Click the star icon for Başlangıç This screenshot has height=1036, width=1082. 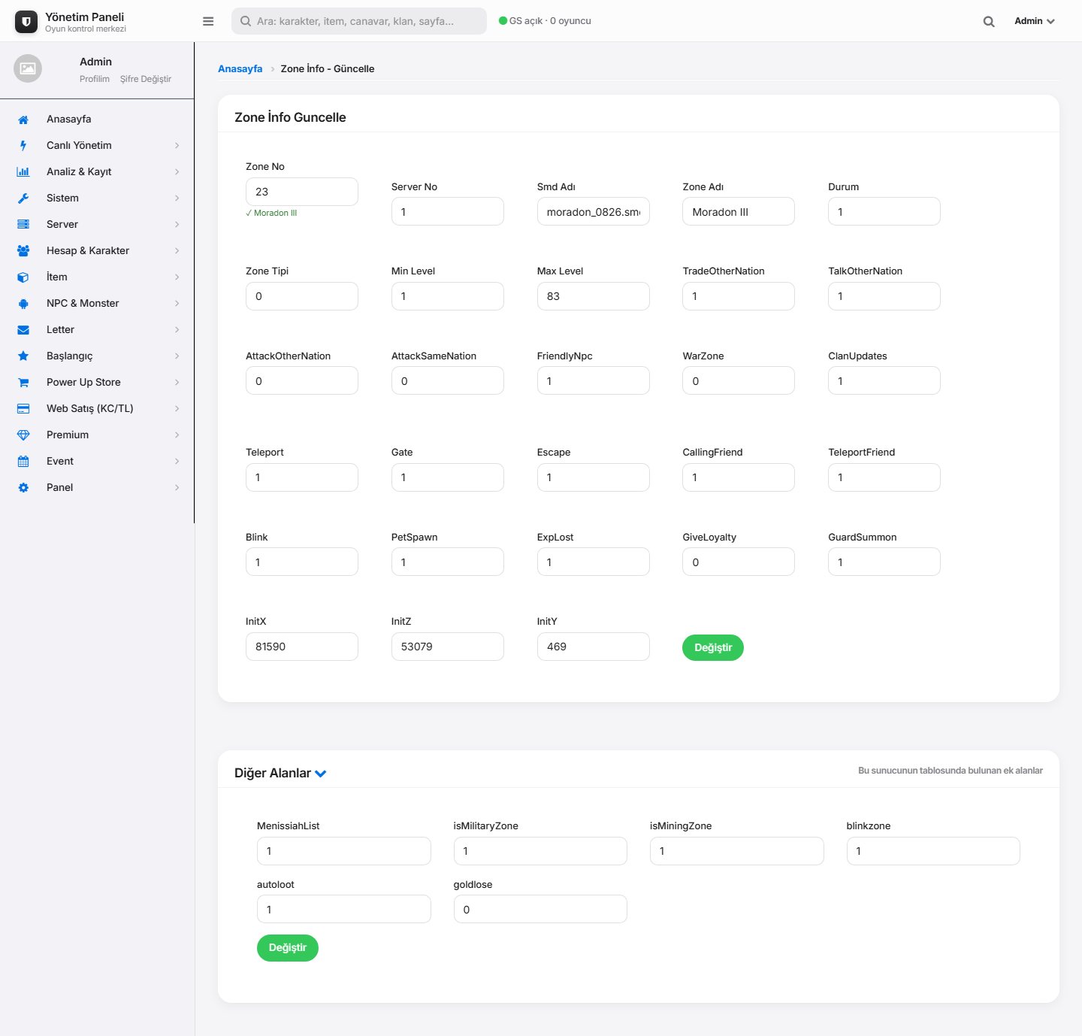click(x=23, y=356)
